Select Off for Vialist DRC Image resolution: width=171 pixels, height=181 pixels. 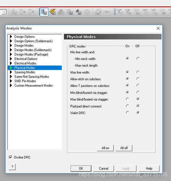[x=138, y=113]
